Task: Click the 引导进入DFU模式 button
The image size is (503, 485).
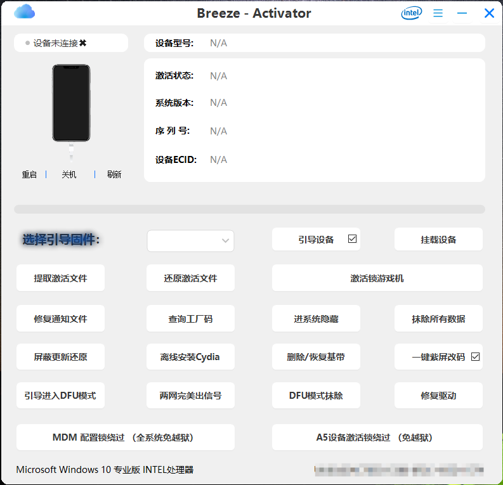Action: point(61,395)
